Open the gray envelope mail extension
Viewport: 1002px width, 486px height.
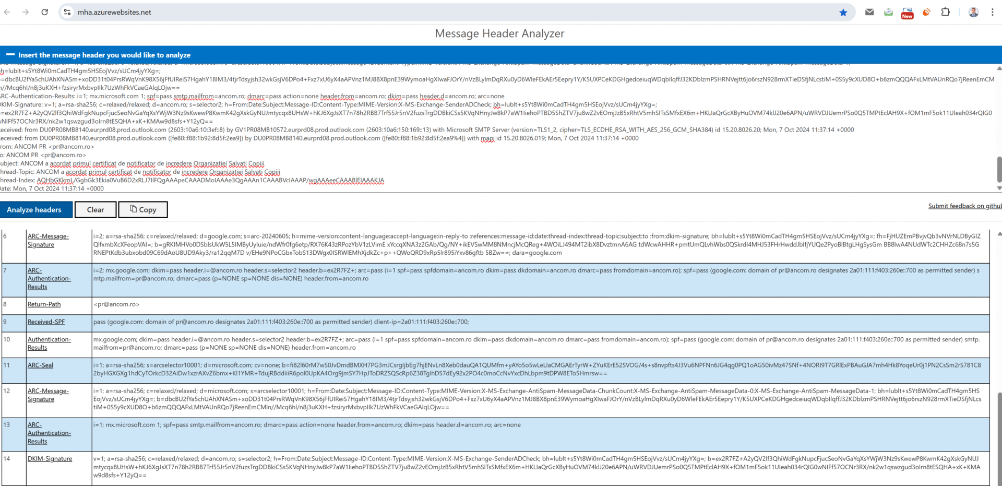click(869, 12)
